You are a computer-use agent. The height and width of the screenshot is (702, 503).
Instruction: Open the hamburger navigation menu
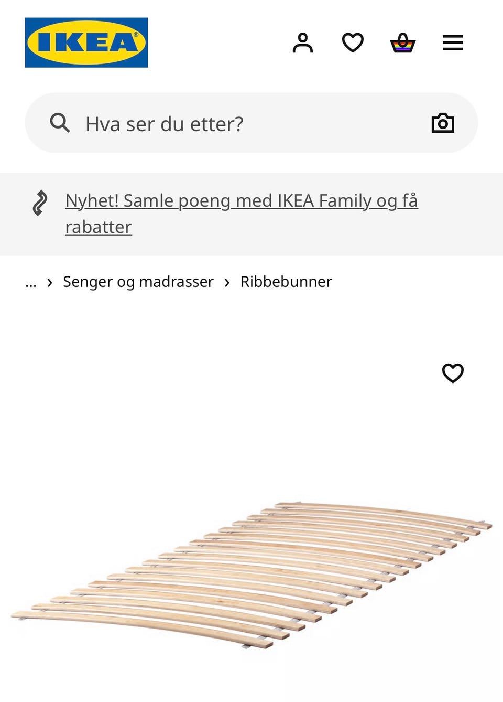[x=452, y=42]
